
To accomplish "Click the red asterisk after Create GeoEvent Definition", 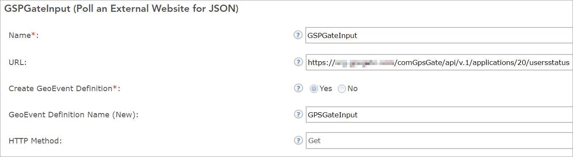I will pyautogui.click(x=115, y=87).
